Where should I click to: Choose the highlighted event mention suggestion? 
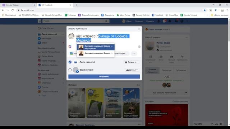pyautogui.click(x=96, y=47)
